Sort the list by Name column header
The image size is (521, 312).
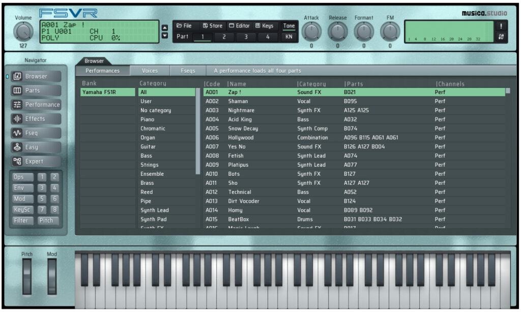pos(237,84)
